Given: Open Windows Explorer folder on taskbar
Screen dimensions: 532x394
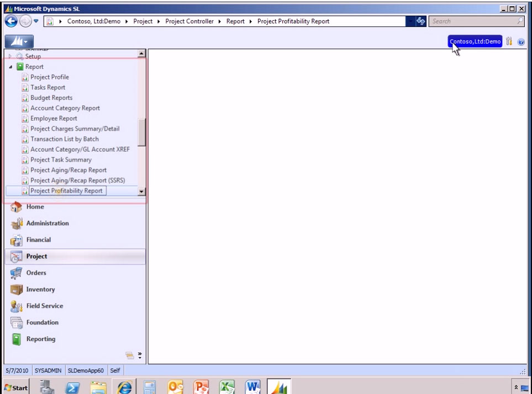Looking at the screenshot, I should click(98, 387).
